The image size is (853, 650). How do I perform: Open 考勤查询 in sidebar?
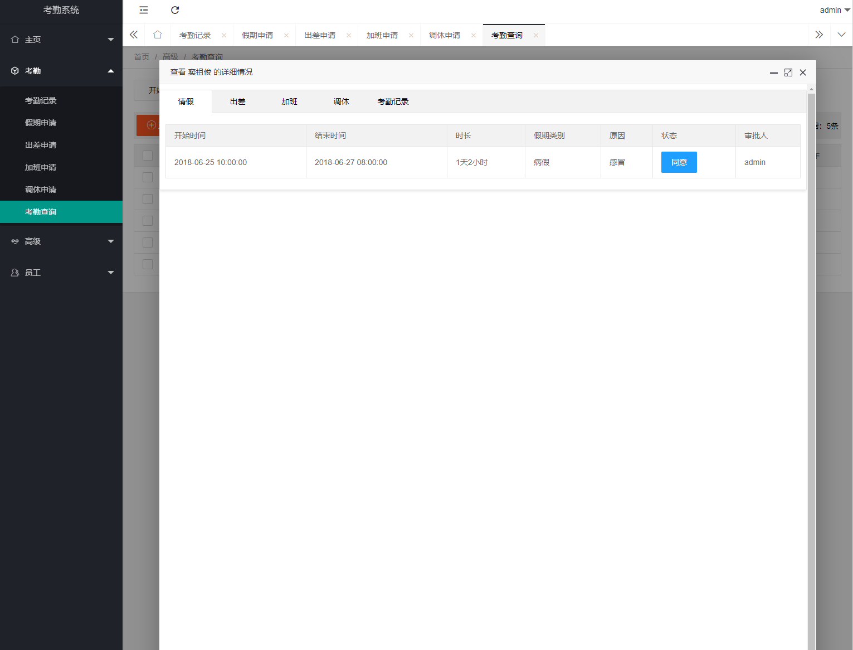pyautogui.click(x=61, y=212)
